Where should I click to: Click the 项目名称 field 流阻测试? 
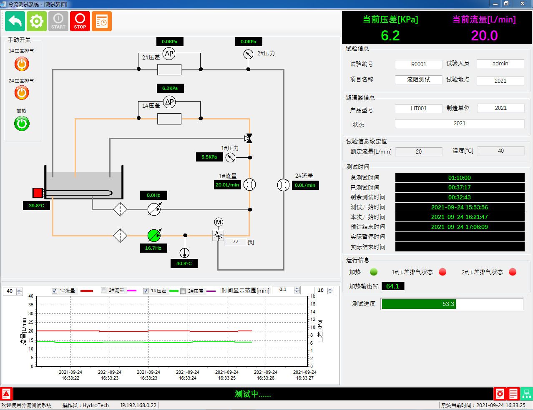[x=418, y=80]
